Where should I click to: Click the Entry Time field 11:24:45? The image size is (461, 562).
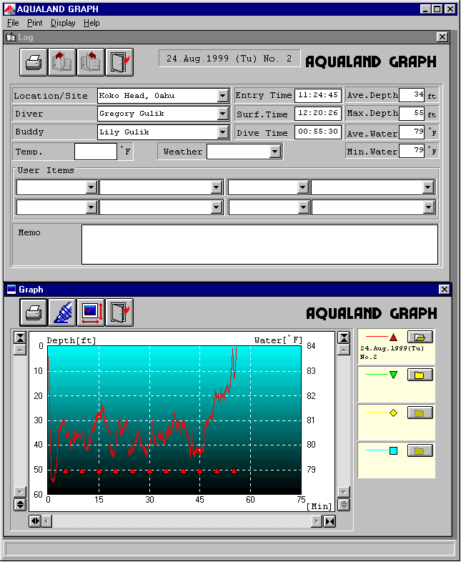click(x=318, y=95)
